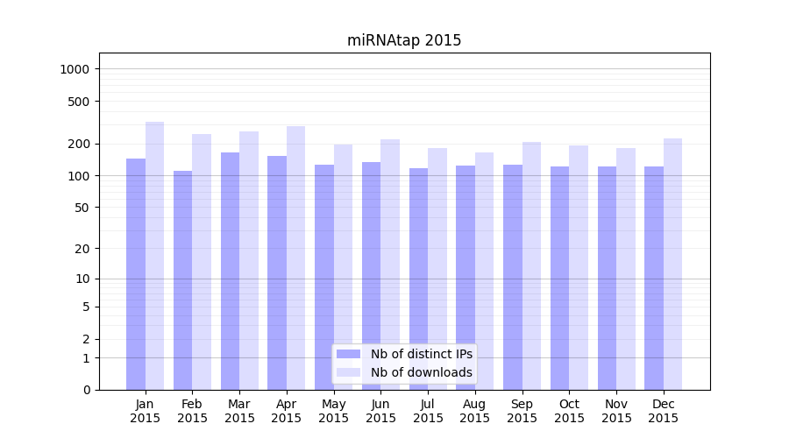
Task: Select the 'May 2015' x-axis label
Action: coord(333,411)
